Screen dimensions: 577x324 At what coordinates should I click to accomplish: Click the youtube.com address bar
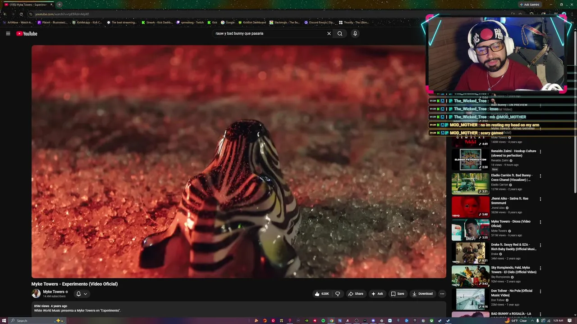click(270, 14)
